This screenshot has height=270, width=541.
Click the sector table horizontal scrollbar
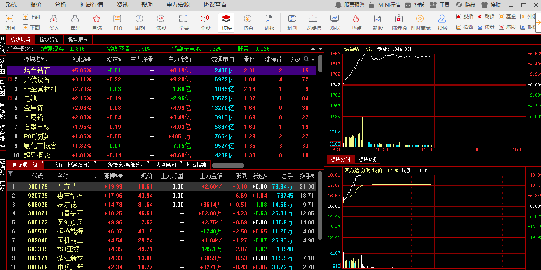coord(227,165)
